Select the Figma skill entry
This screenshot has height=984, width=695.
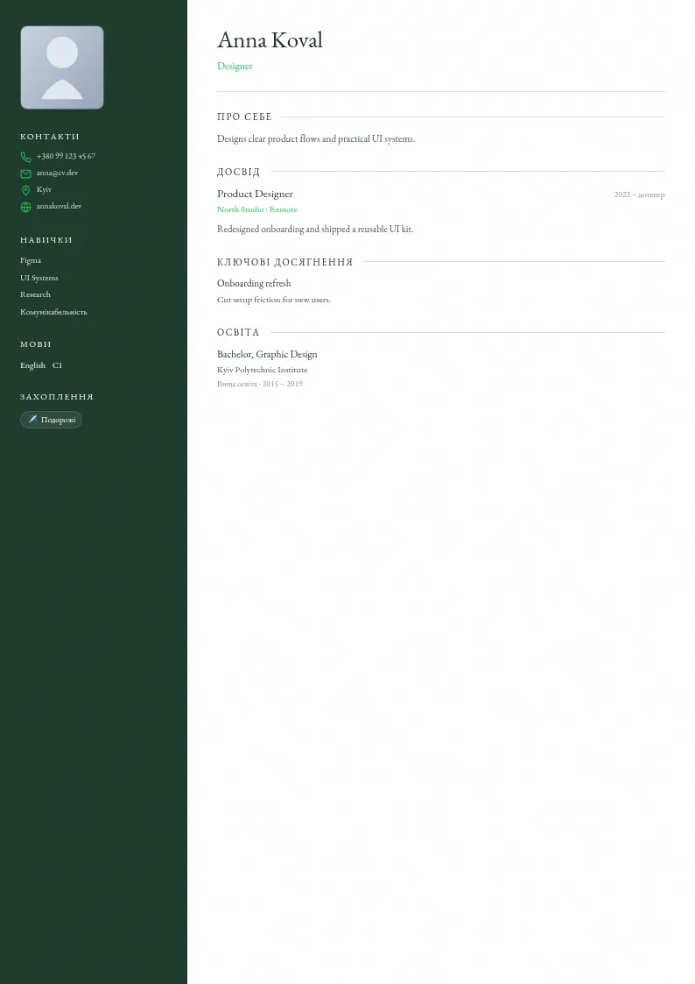(x=31, y=260)
